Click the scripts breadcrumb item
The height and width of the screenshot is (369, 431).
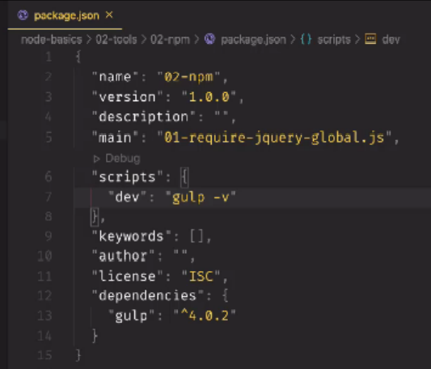pyautogui.click(x=334, y=40)
